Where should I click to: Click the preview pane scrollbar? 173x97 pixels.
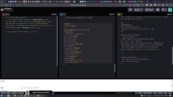point(172,85)
